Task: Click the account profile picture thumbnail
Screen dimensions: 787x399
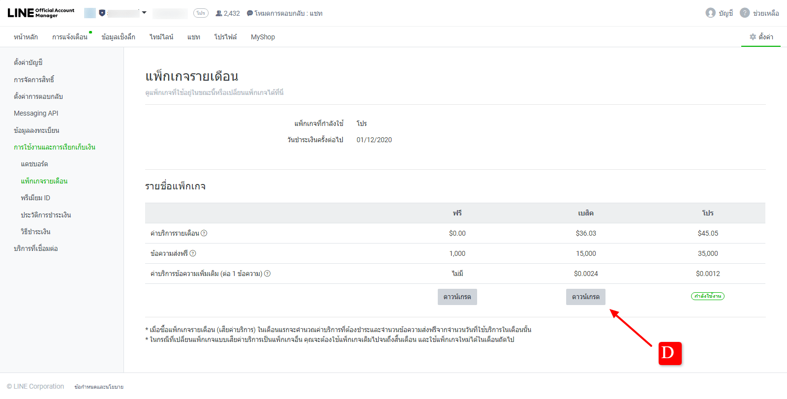Action: [x=90, y=13]
